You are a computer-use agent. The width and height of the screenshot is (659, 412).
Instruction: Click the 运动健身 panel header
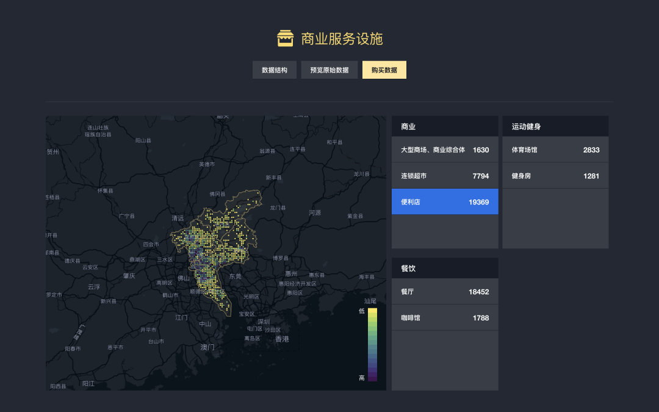click(x=555, y=126)
